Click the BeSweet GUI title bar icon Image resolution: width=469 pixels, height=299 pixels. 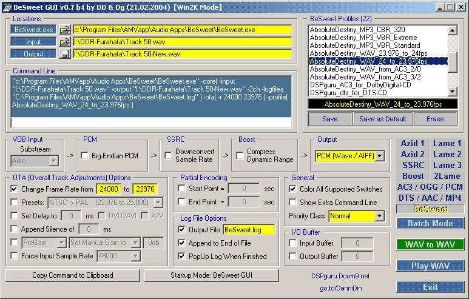coord(7,7)
